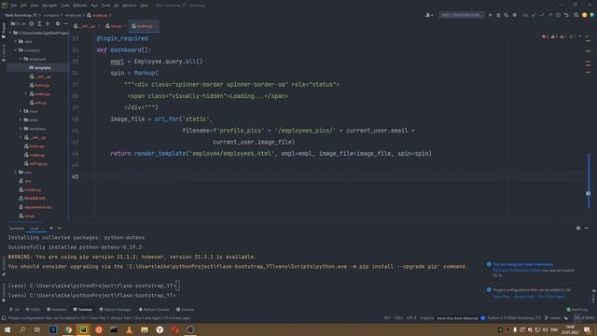Viewport: 597px width, 336px height.
Task: Click the Stop square icon in toolbar
Action: coord(514,15)
